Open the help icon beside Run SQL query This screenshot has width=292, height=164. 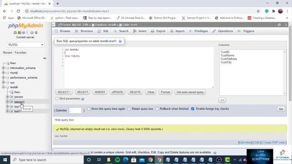(x=120, y=41)
